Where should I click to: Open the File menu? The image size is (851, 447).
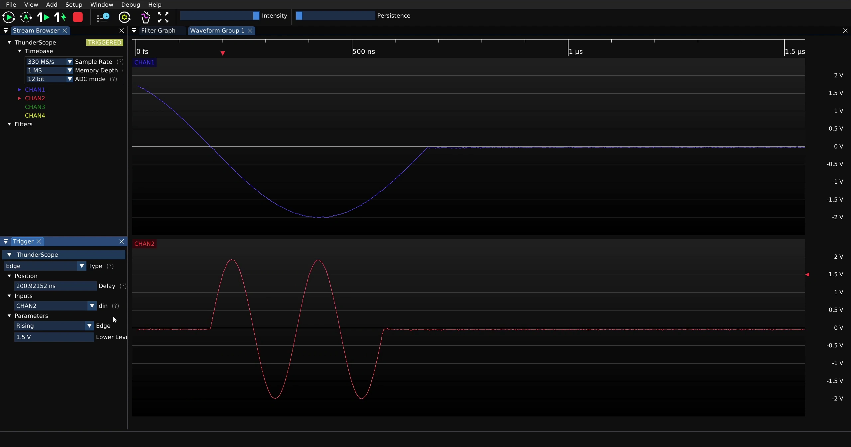tap(11, 5)
